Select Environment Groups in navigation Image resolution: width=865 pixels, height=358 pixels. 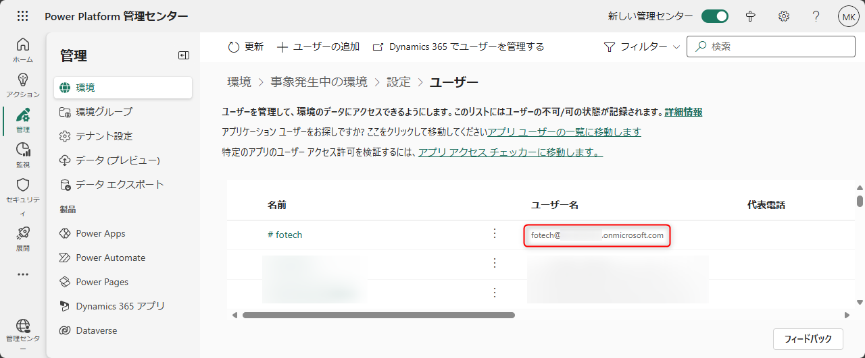click(104, 111)
